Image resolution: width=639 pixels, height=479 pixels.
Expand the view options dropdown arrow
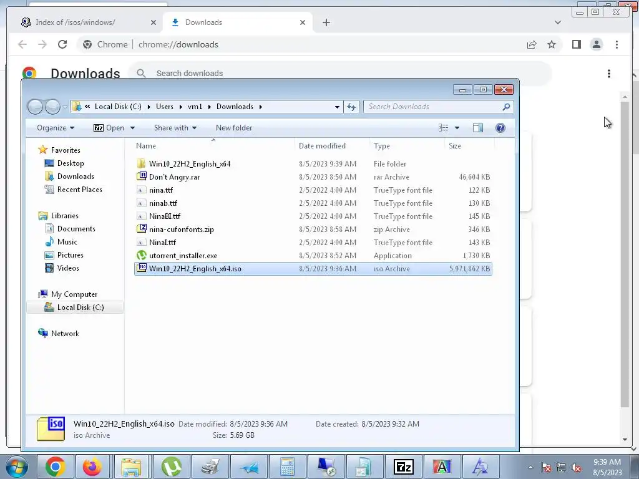coord(457,128)
